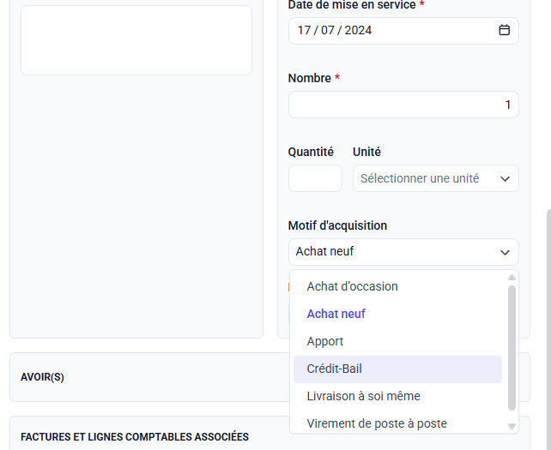Click the 'Sélectionner une unité' placeholder text

pos(419,178)
